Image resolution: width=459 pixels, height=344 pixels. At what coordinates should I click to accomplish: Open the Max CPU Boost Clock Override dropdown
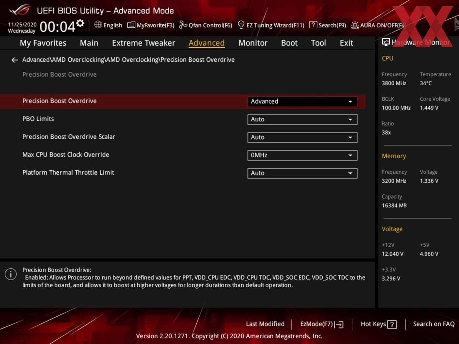pos(302,155)
